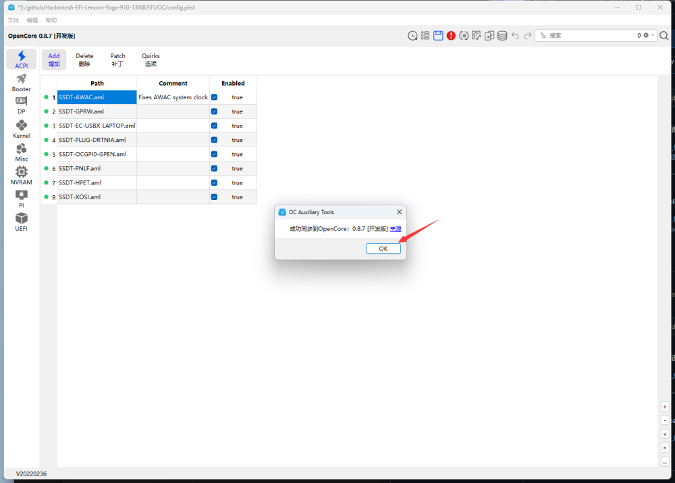Click the Path column header
675x483 pixels.
(97, 83)
